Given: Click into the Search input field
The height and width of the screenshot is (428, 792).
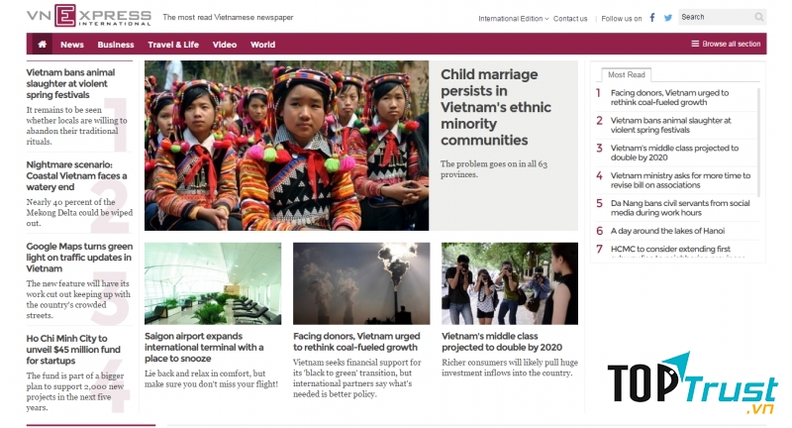Looking at the screenshot, I should 716,17.
